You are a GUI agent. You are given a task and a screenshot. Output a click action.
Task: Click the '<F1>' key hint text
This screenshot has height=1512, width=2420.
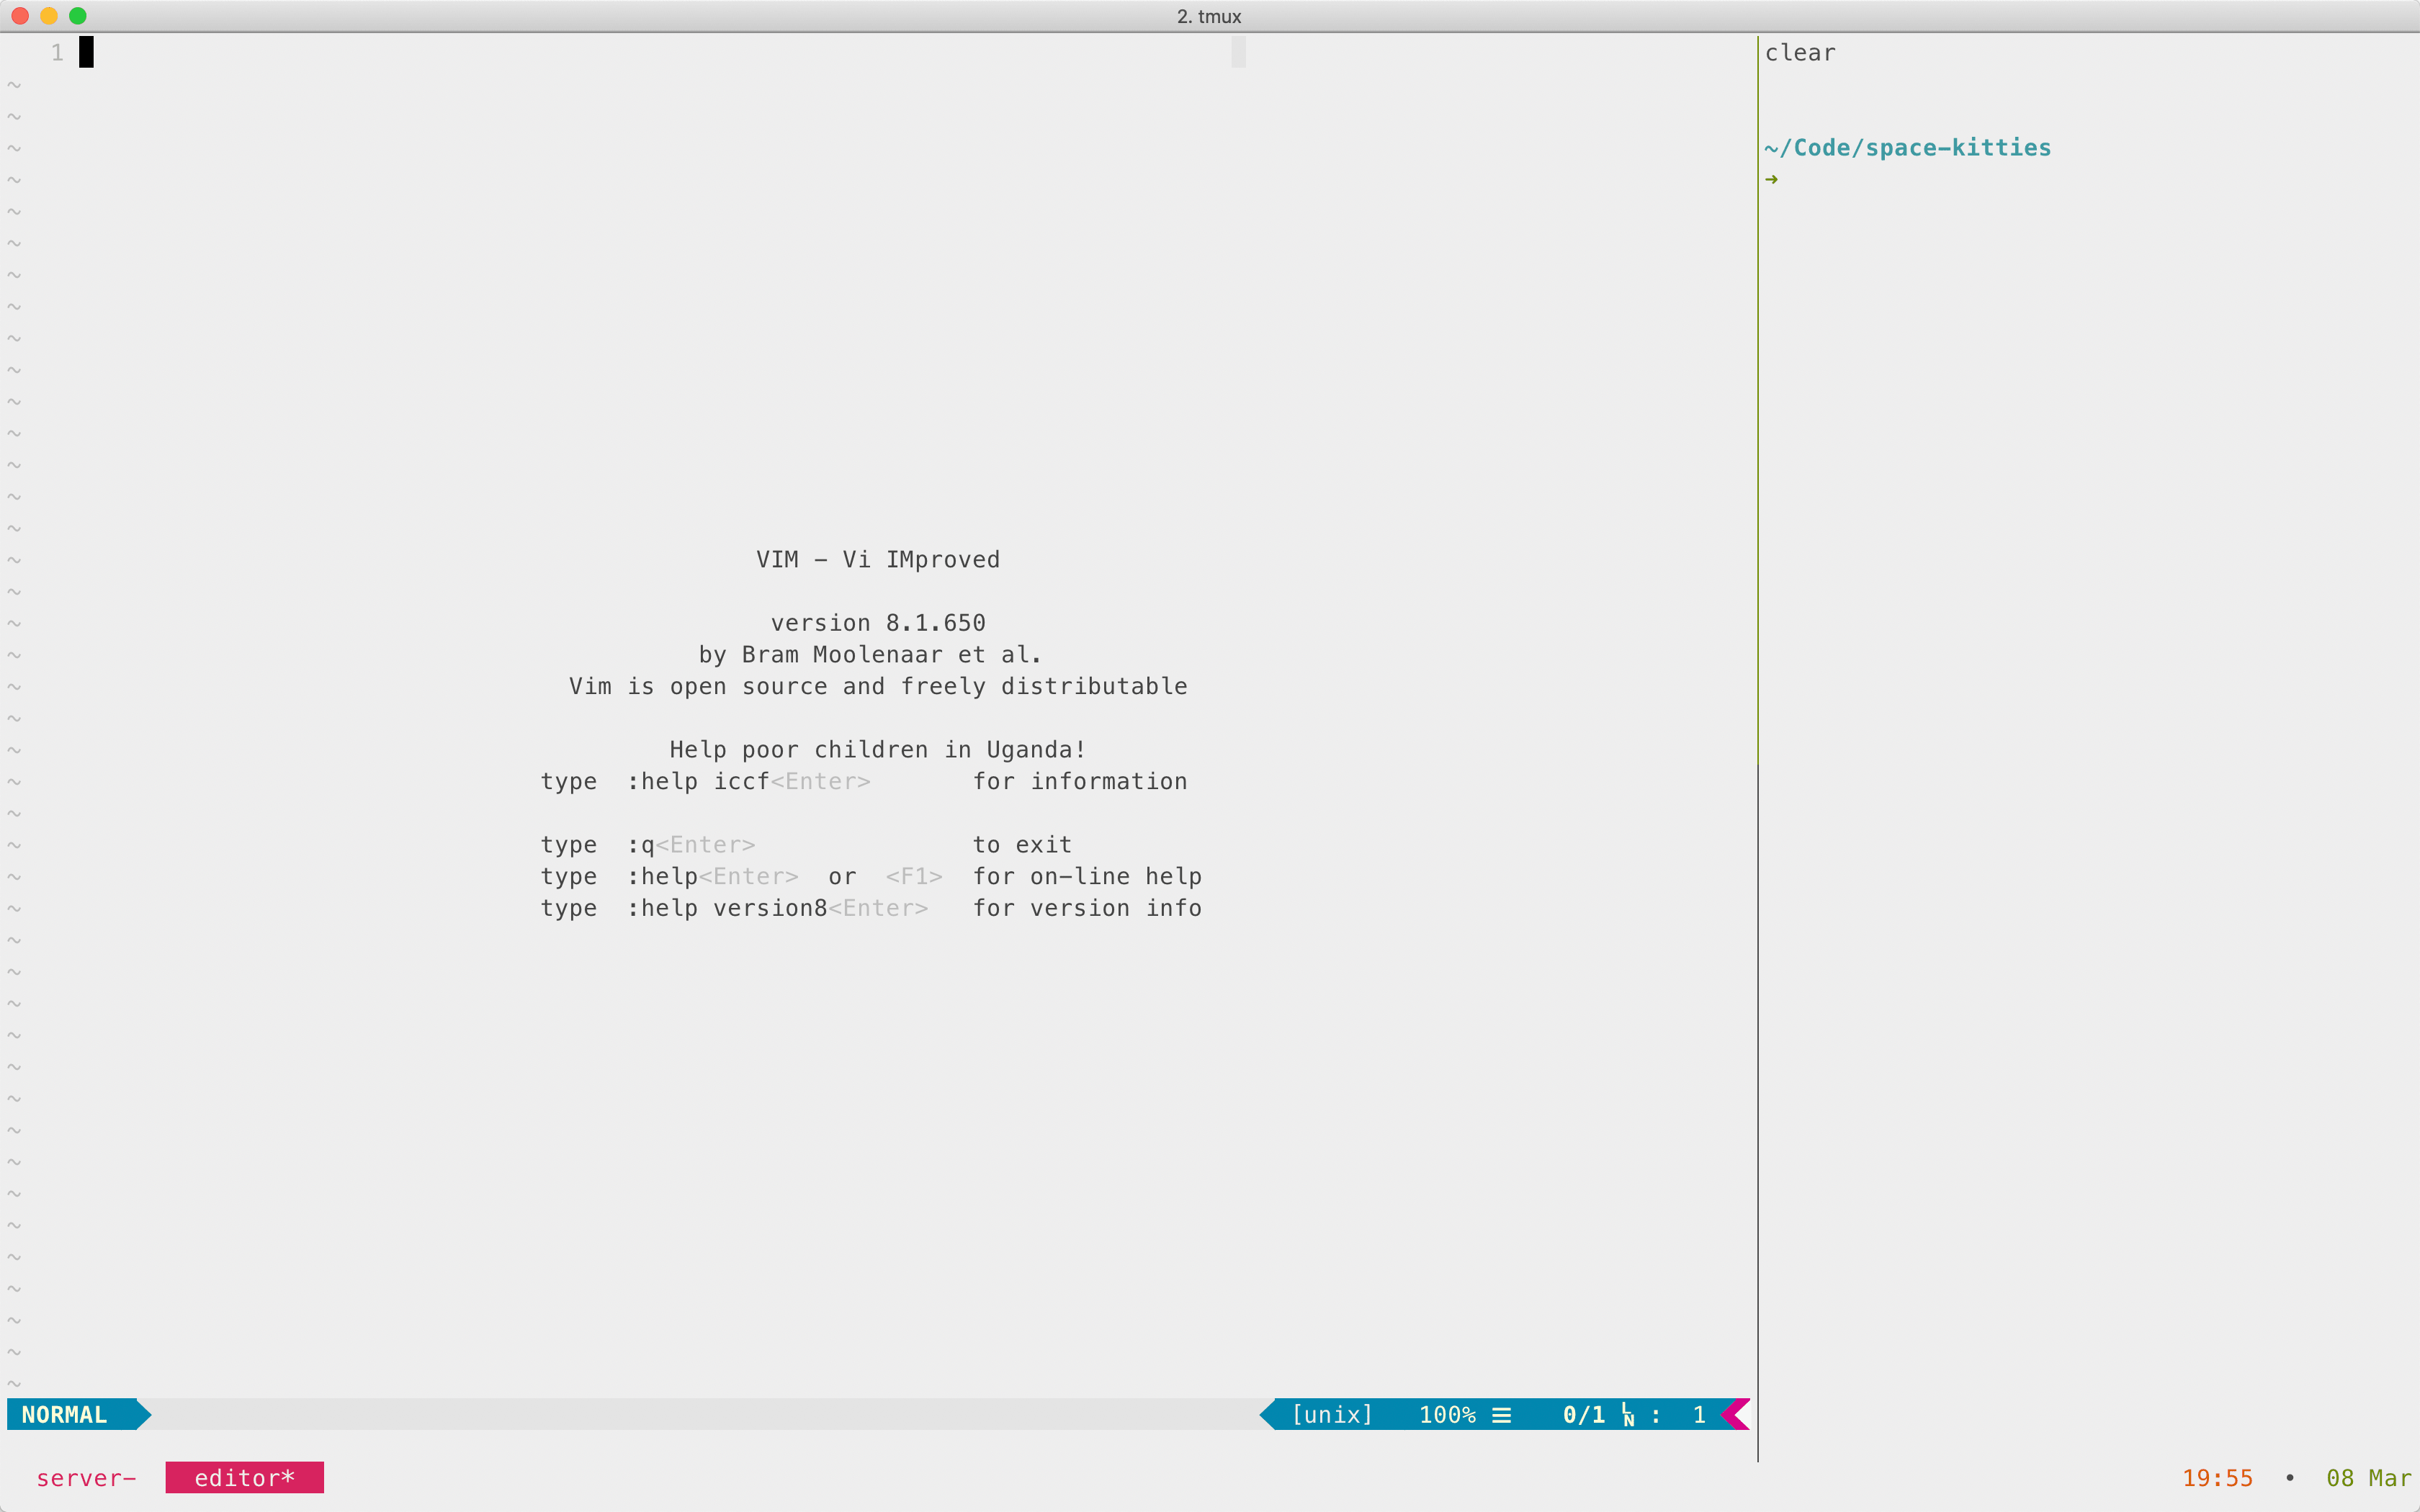pos(914,877)
